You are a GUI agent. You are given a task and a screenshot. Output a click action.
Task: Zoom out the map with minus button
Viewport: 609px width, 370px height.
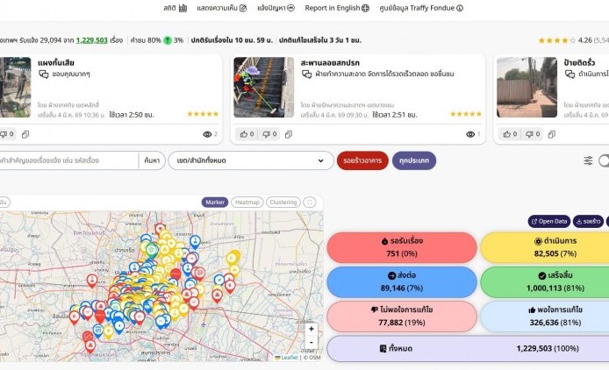(x=311, y=343)
